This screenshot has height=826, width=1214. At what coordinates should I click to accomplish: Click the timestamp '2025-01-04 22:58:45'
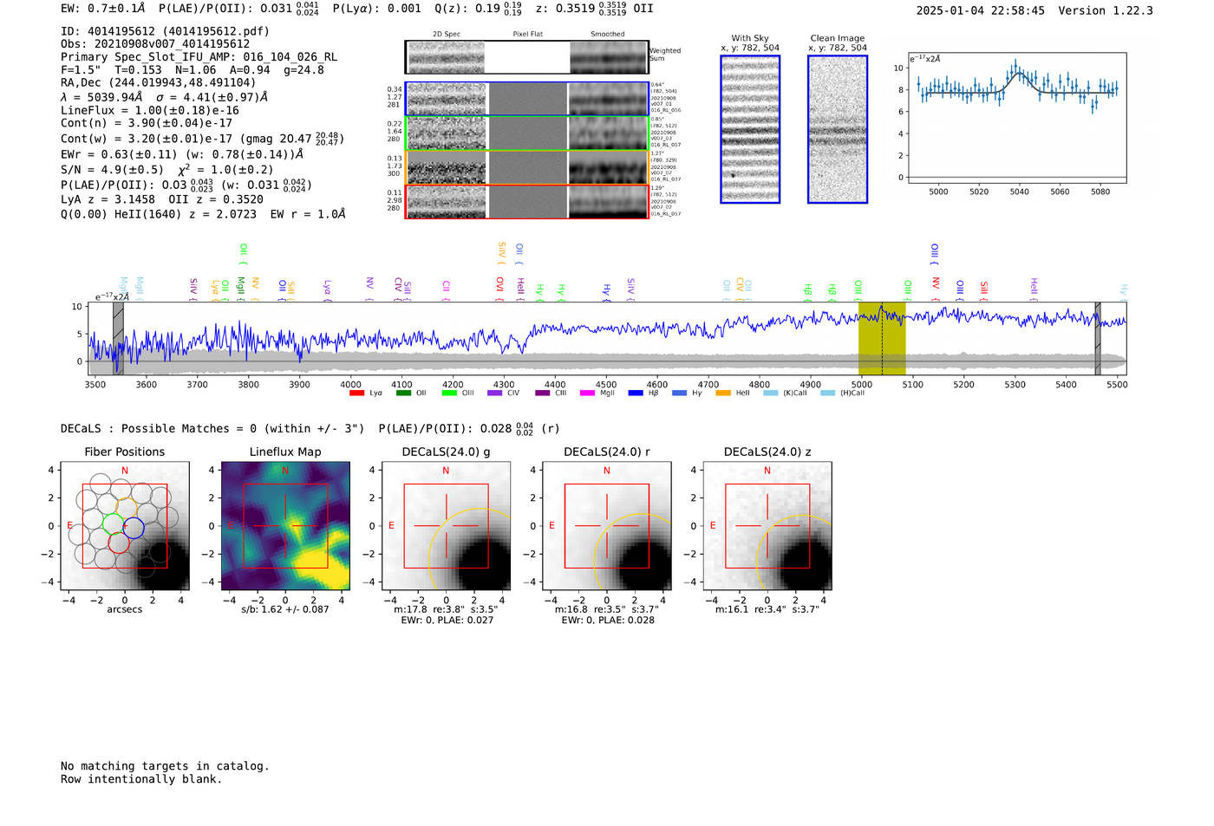coord(981,11)
